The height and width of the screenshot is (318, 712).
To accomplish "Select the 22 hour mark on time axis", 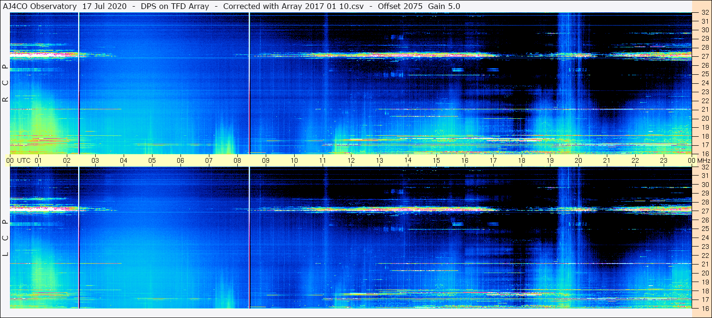I will tap(635, 160).
